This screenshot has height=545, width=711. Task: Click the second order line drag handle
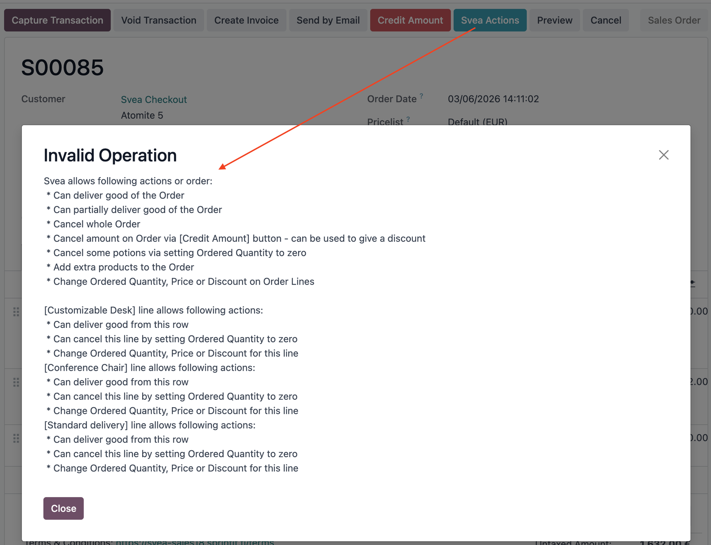coord(16,382)
